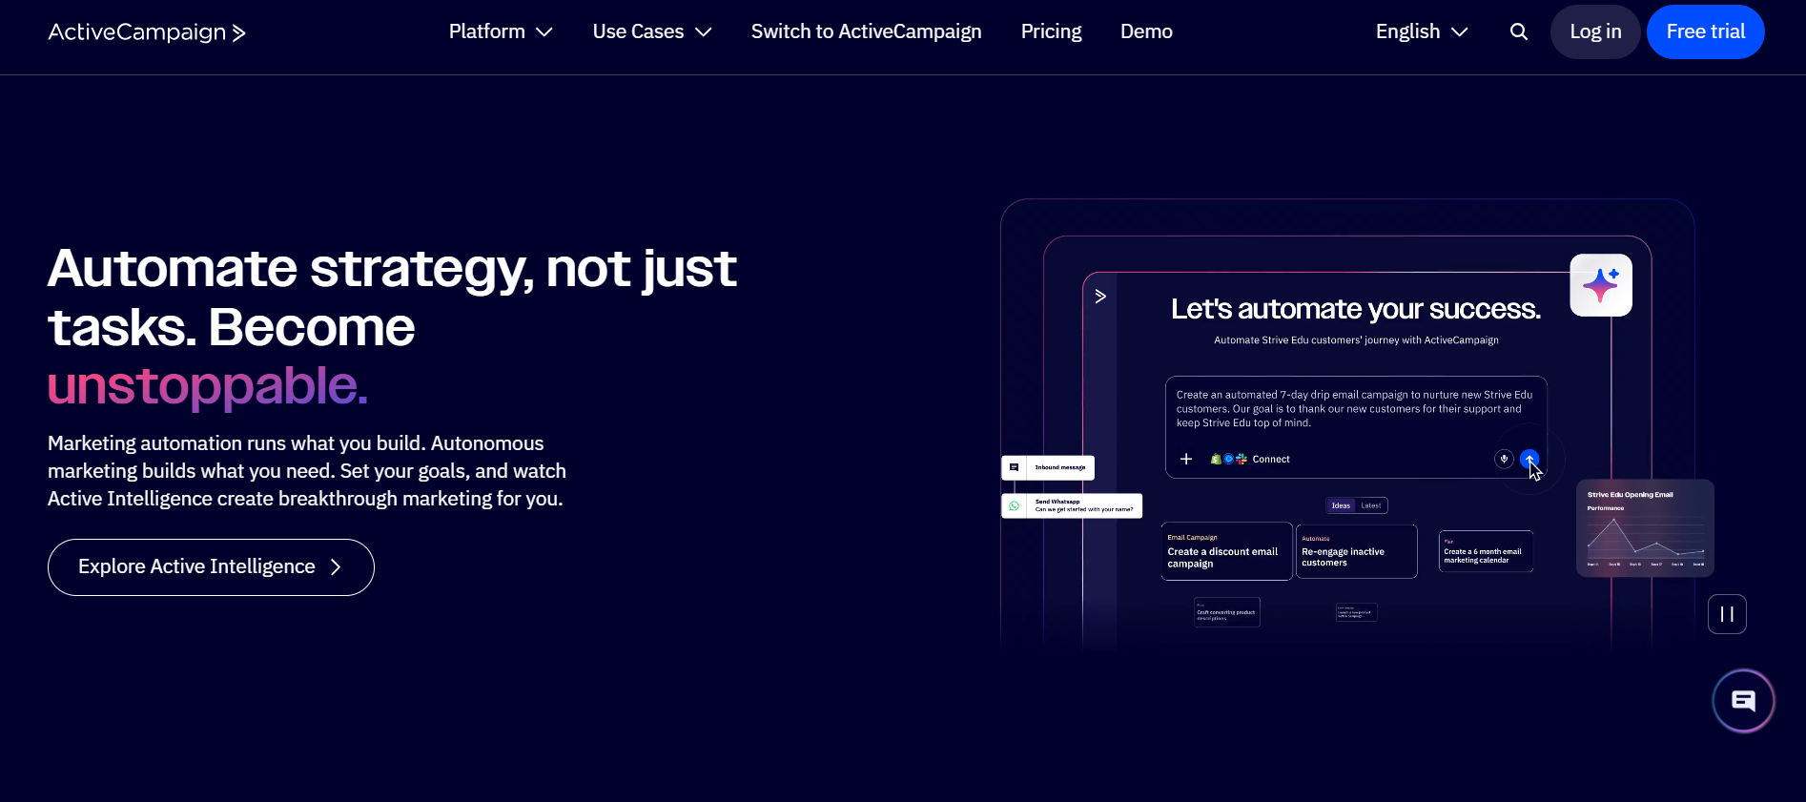Click the 'Create a 6 month email marketing calendar' card
This screenshot has width=1806, height=802.
pyautogui.click(x=1486, y=551)
